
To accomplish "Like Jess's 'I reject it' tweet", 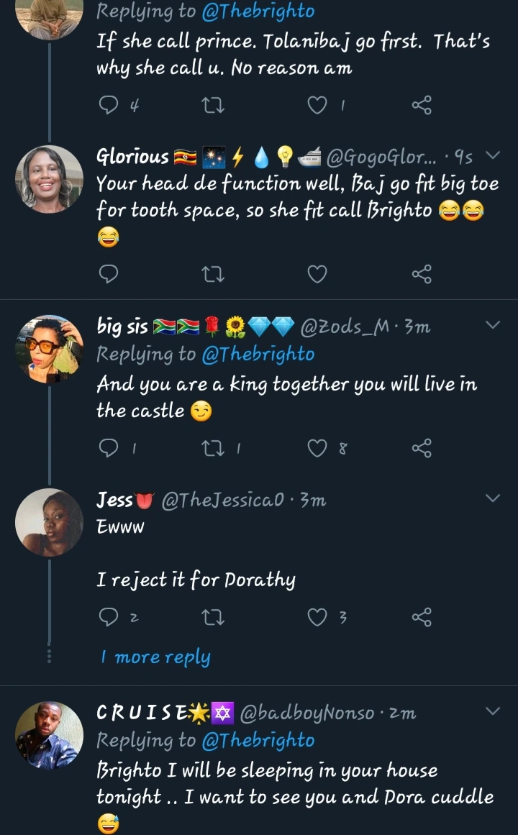I will [317, 617].
